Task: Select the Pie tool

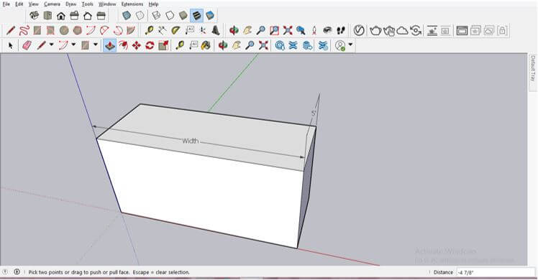Action: click(131, 30)
